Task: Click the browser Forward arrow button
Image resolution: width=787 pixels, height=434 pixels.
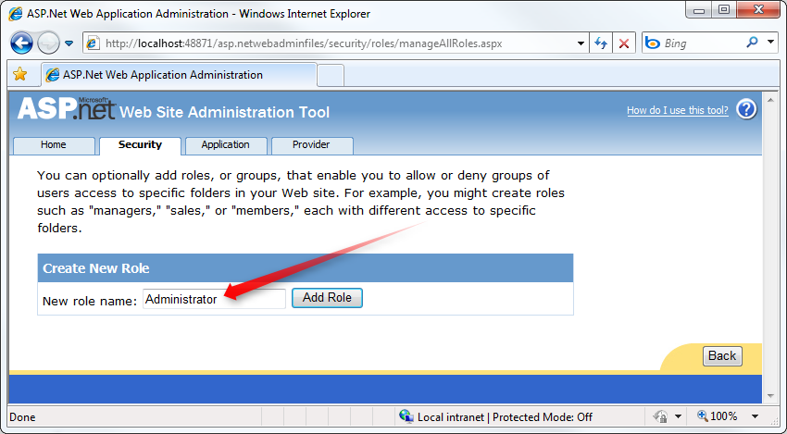Action: click(x=48, y=43)
